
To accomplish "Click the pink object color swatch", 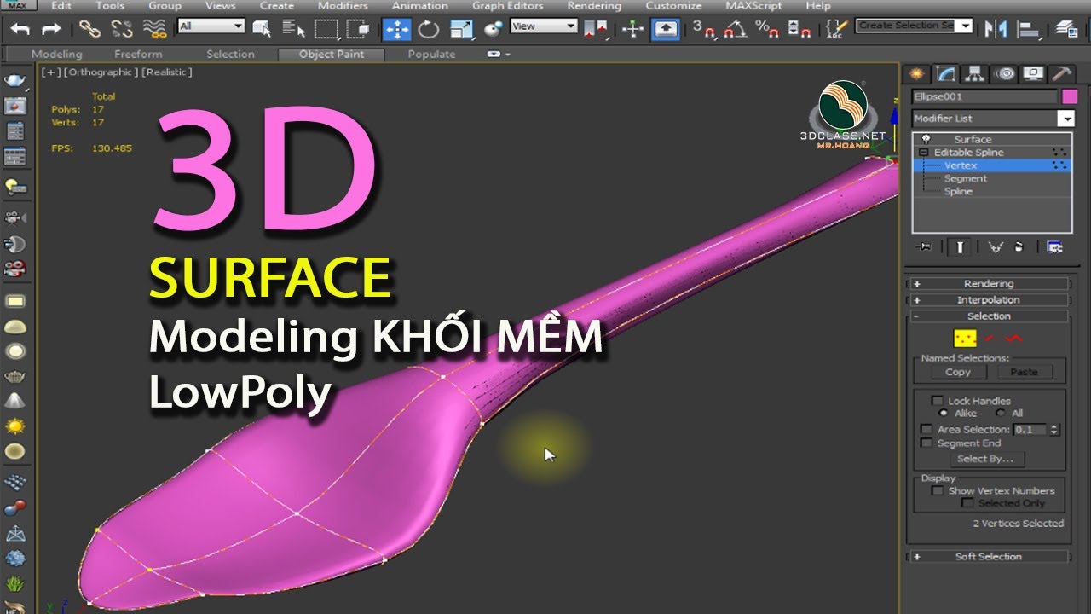I will point(1069,96).
